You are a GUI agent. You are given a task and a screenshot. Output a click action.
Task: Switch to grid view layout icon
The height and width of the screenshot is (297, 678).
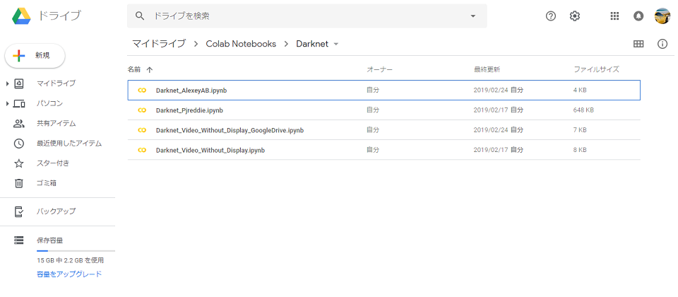[x=638, y=44]
